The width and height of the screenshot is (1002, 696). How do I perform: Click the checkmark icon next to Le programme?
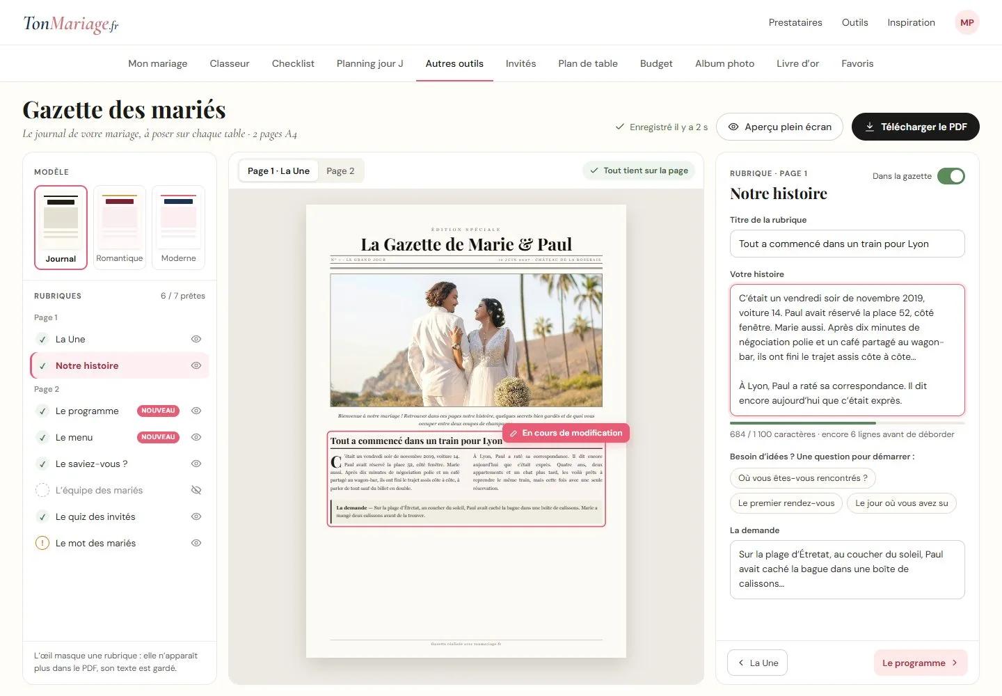[42, 411]
